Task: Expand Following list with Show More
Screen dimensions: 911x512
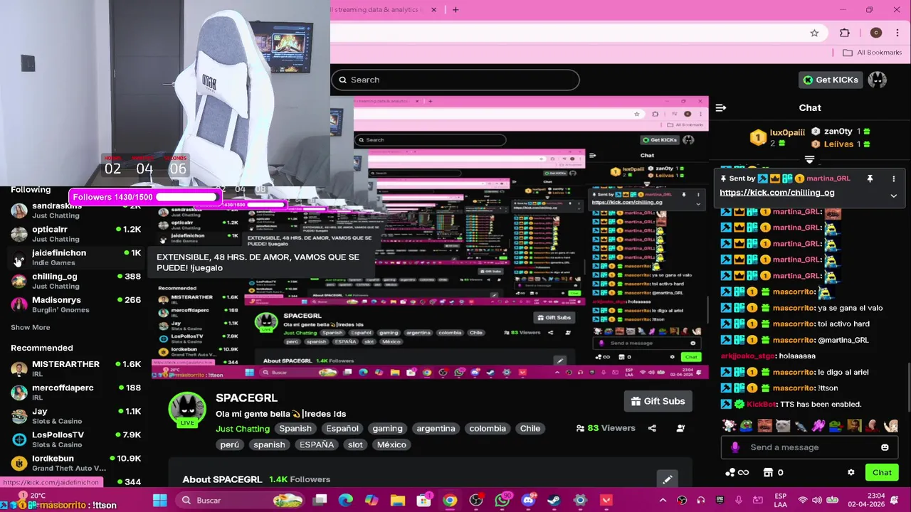Action: pos(30,328)
